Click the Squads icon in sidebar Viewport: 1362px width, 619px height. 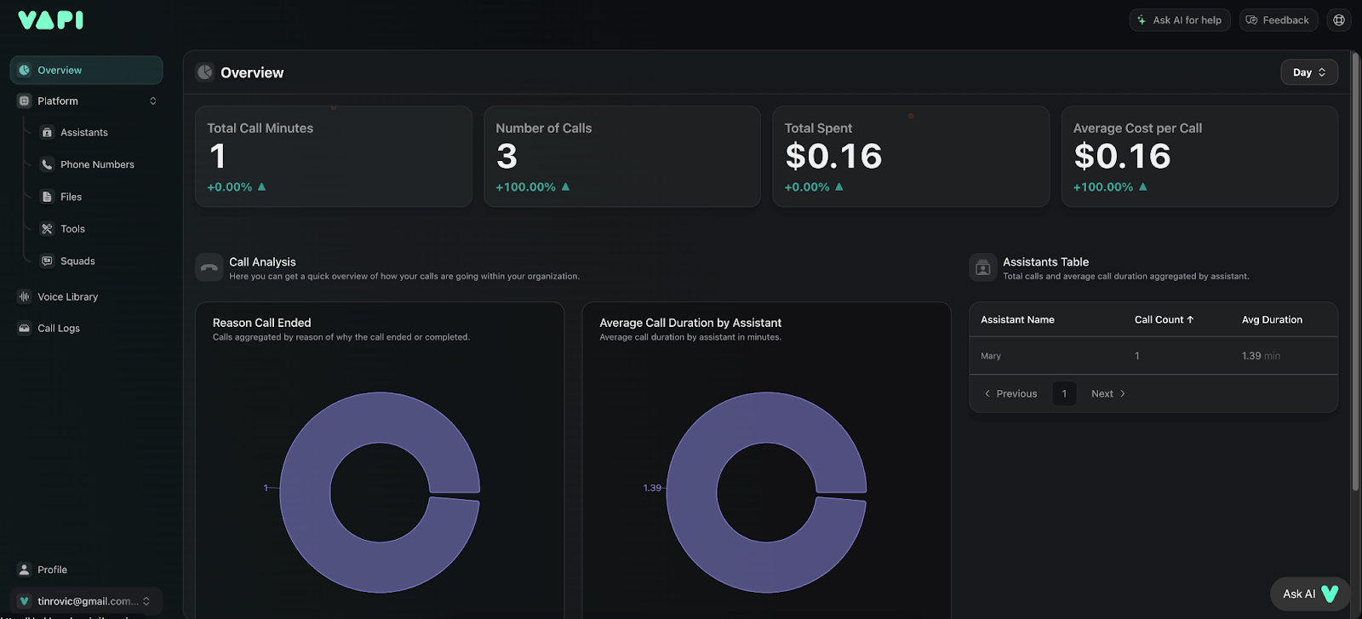(48, 261)
